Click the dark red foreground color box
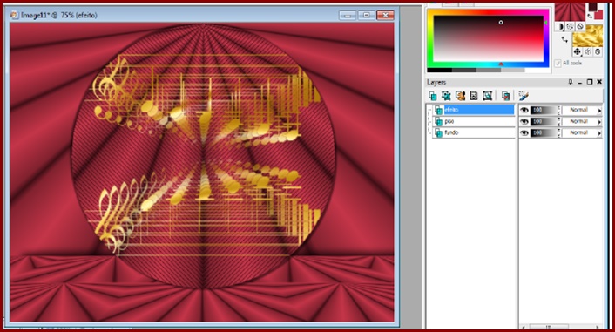 592,7
